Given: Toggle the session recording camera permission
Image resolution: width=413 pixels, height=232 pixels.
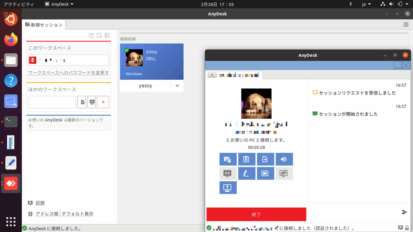Looking at the screenshot, I should pos(265,174).
